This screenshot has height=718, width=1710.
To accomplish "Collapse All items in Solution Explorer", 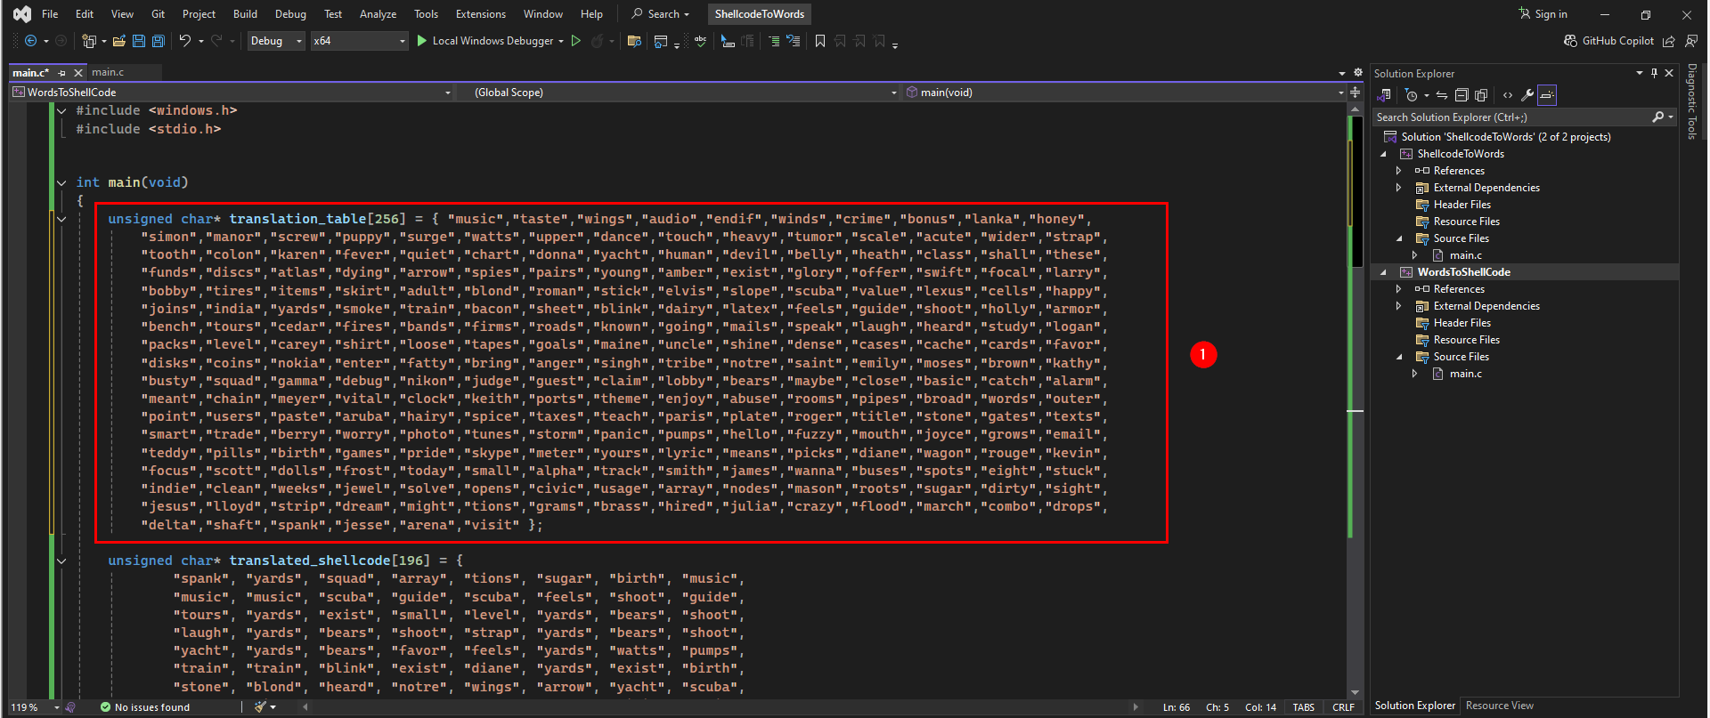I will pyautogui.click(x=1462, y=95).
